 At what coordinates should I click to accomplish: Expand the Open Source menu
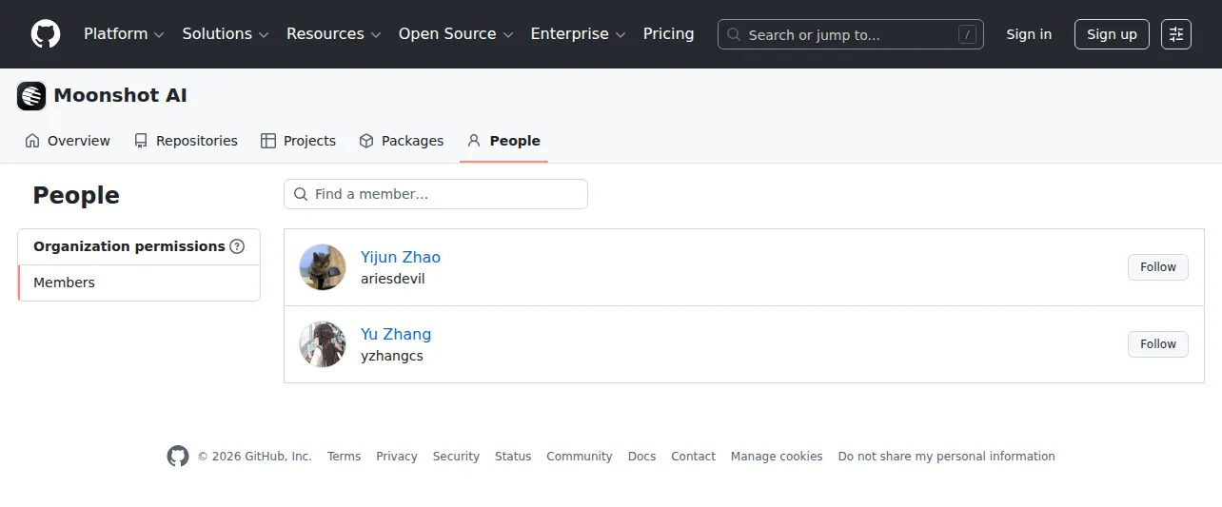[456, 34]
